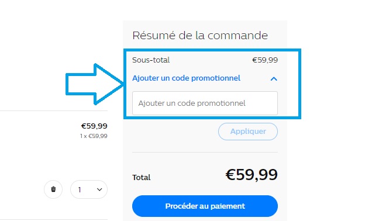Click the euro sign in Total price
Screen dimensions: 365x221
coord(230,174)
